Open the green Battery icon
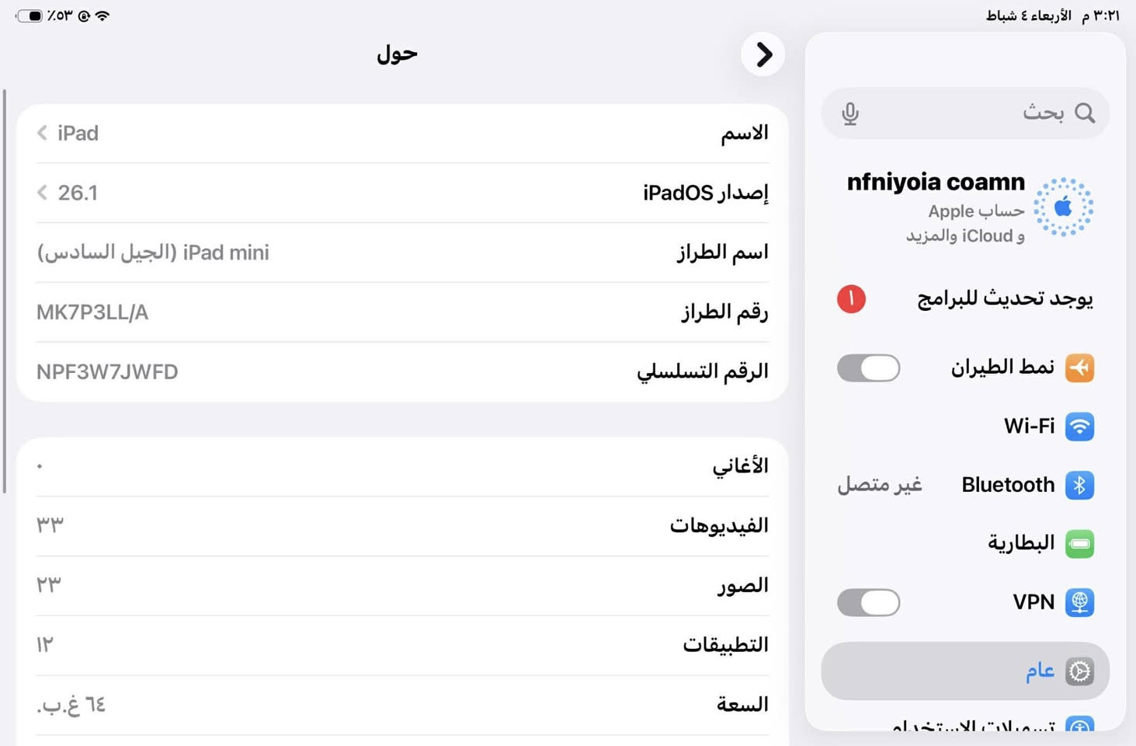 click(x=1079, y=544)
